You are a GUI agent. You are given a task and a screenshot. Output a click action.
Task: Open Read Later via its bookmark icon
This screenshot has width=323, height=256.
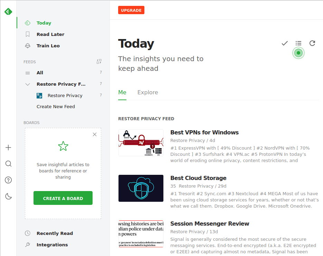tap(27, 34)
